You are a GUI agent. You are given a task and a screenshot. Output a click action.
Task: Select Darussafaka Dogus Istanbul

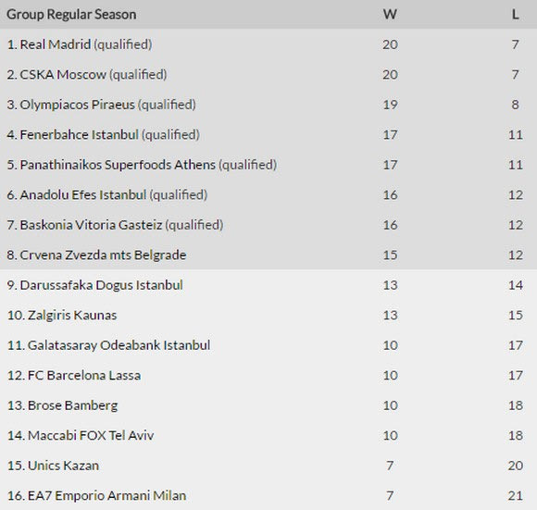101,285
